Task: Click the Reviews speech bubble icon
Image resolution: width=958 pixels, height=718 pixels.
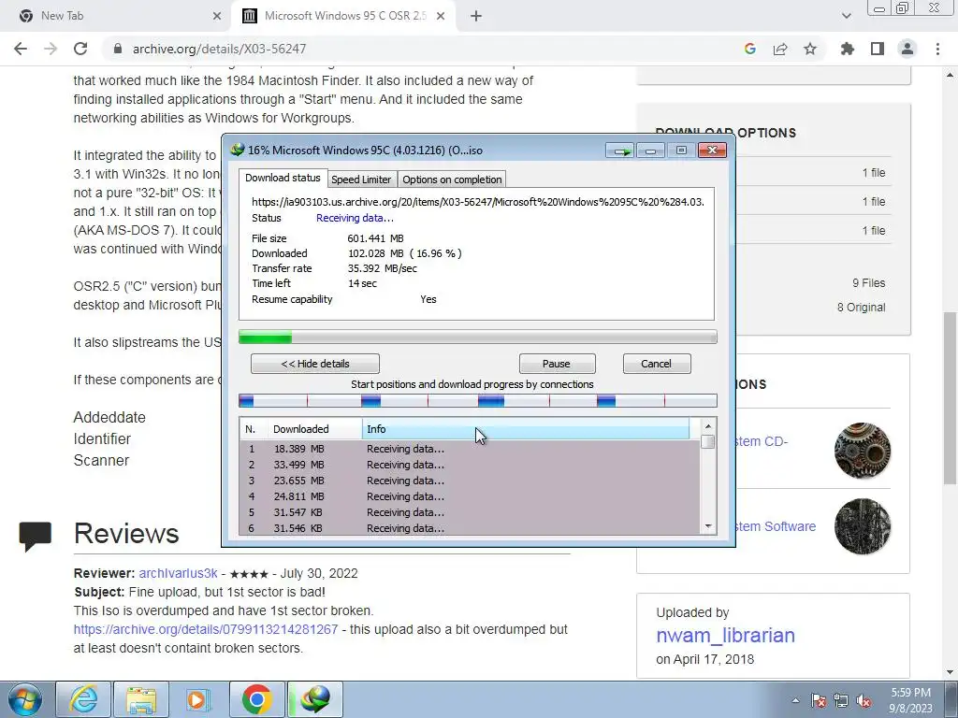Action: pyautogui.click(x=36, y=536)
